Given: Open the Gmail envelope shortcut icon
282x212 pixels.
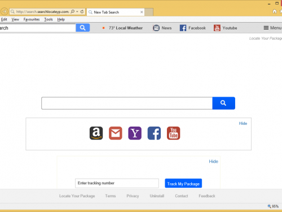Looking at the screenshot, I should [x=116, y=133].
